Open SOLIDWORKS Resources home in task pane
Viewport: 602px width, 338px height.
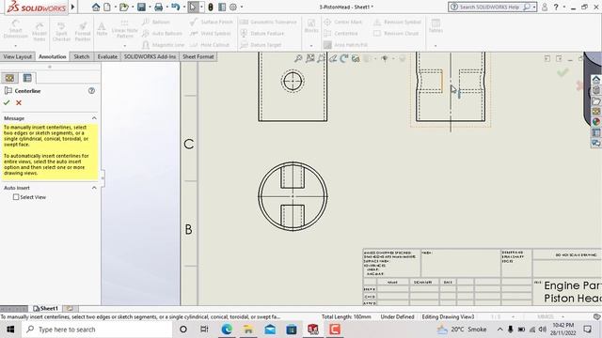595,80
